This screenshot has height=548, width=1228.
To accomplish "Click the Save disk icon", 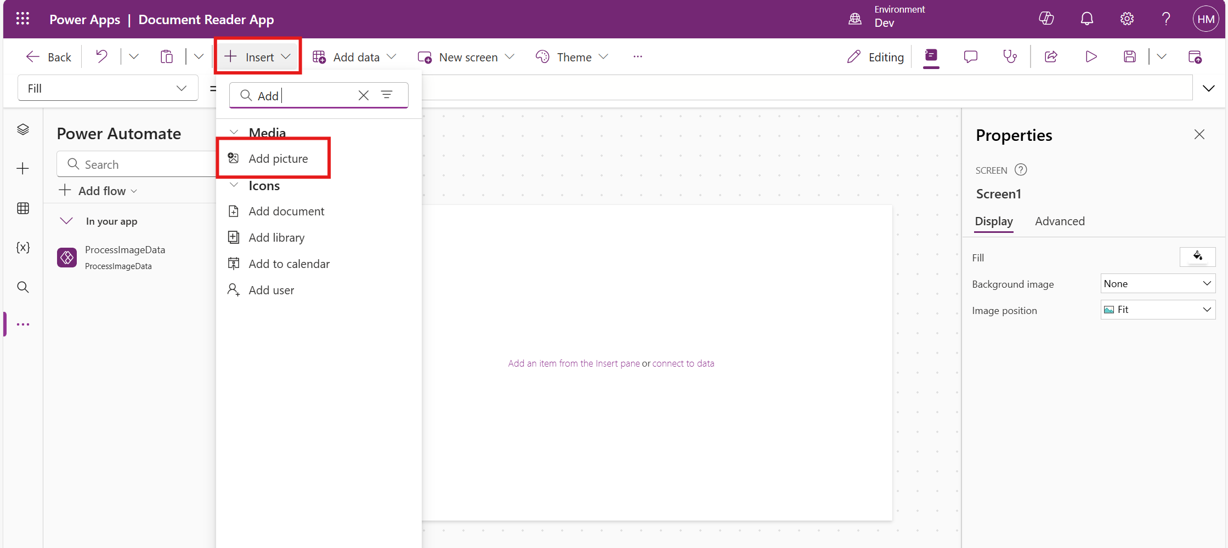I will [x=1129, y=57].
